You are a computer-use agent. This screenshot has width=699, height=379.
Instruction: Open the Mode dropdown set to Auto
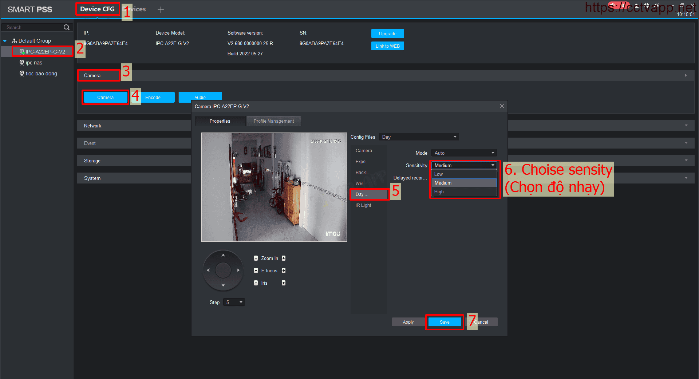coord(464,153)
